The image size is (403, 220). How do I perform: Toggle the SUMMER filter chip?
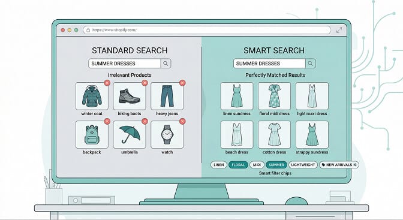[276, 165]
